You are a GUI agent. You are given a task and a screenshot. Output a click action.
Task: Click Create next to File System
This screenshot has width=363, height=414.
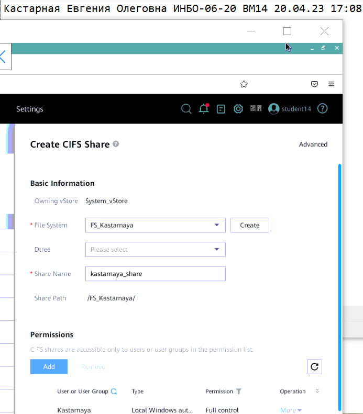click(250, 225)
